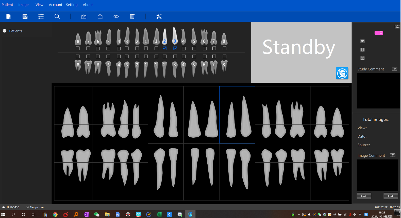Click the pink female gender swatch

tap(379, 33)
